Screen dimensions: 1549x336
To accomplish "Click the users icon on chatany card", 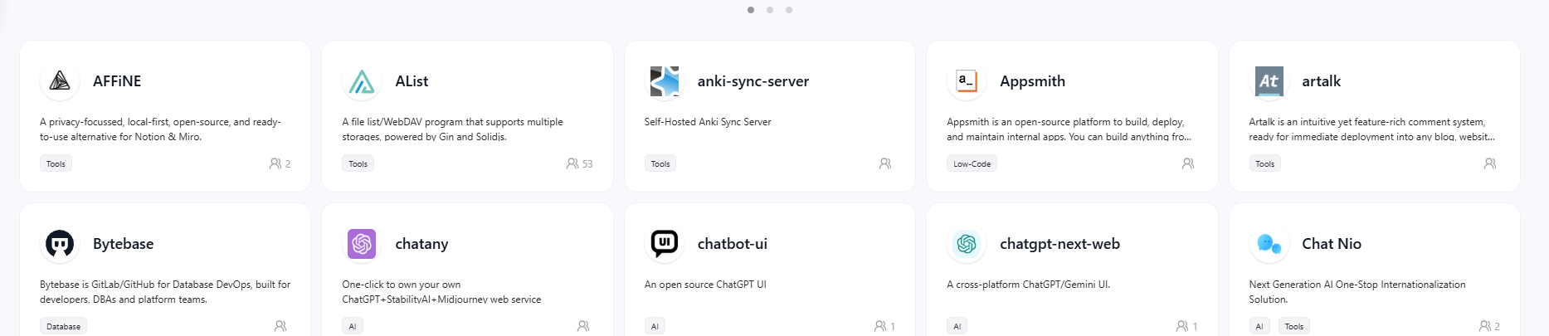I will click(583, 326).
